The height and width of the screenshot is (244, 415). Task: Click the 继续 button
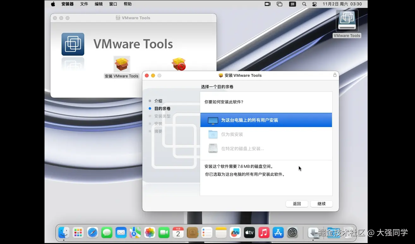click(322, 204)
